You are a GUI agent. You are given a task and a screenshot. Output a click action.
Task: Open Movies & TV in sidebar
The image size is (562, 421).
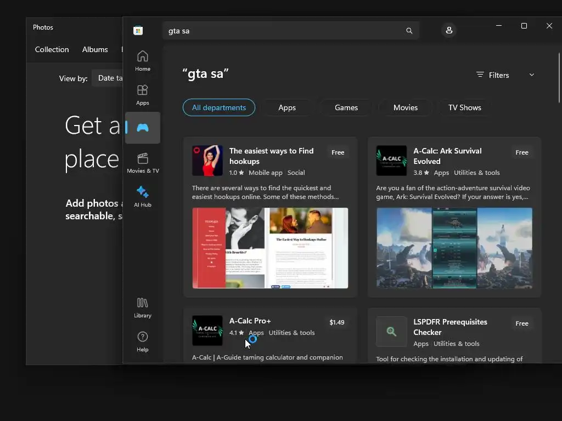click(x=142, y=163)
